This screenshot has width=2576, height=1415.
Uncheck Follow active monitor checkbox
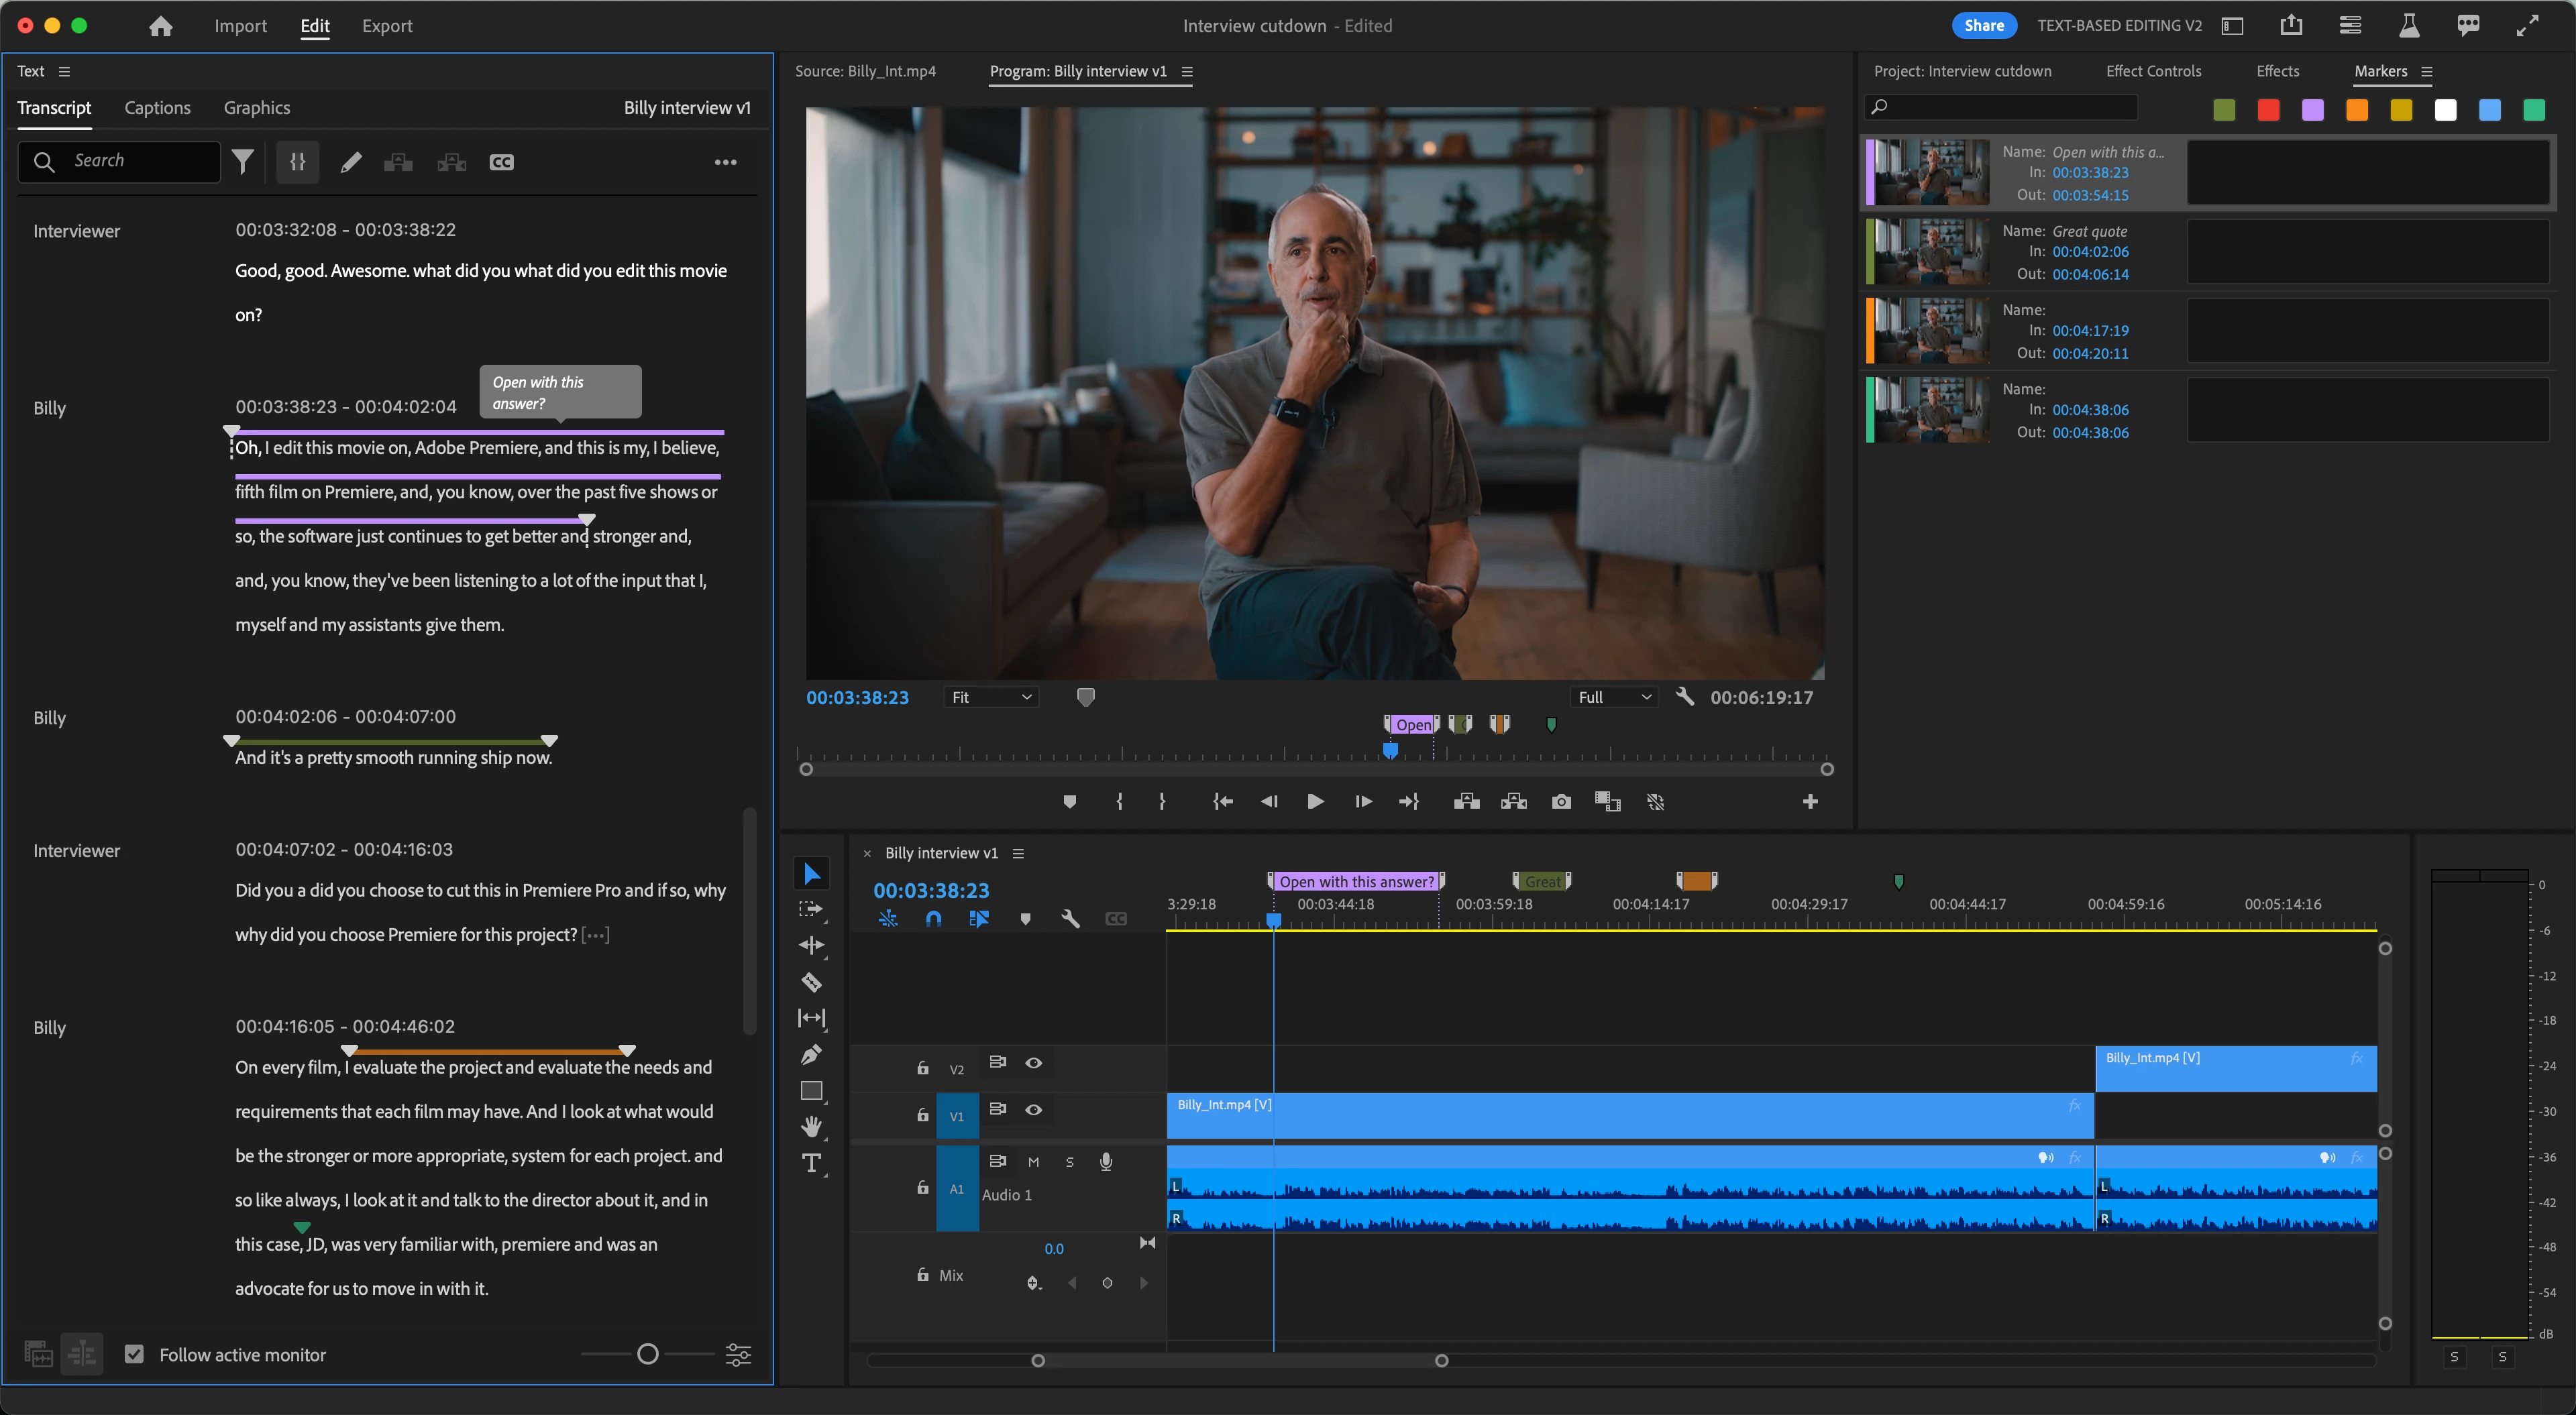(134, 1354)
